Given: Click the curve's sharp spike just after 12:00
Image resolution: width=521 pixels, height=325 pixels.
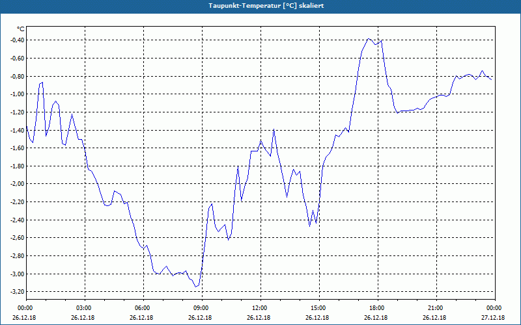Looking at the screenshot, I should coord(274,129).
